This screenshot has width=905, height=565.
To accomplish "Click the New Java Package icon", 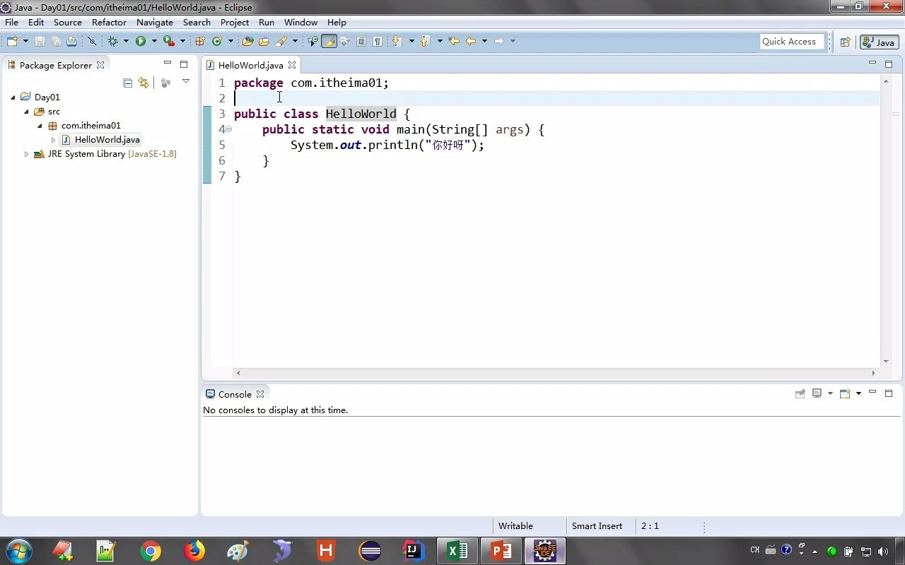I will click(200, 42).
